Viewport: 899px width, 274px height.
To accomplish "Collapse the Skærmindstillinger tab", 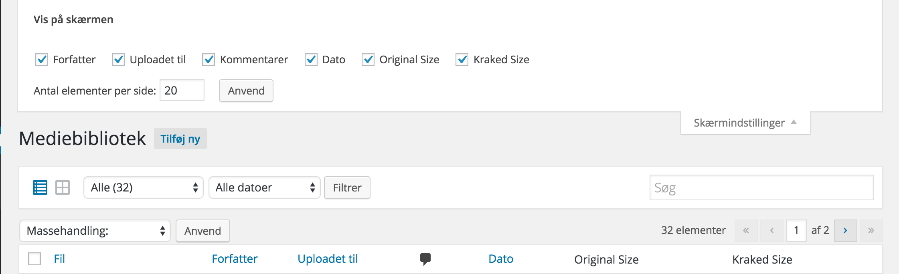I will (745, 123).
